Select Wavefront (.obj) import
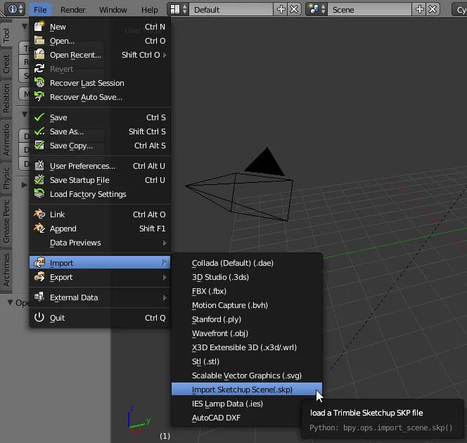This screenshot has width=467, height=443. pyautogui.click(x=247, y=333)
